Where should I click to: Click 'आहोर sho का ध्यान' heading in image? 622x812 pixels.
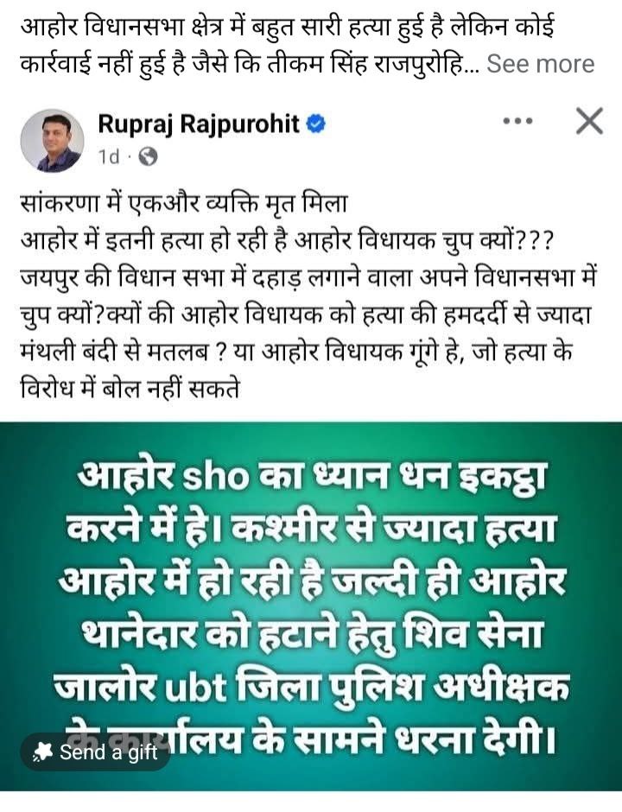click(312, 475)
